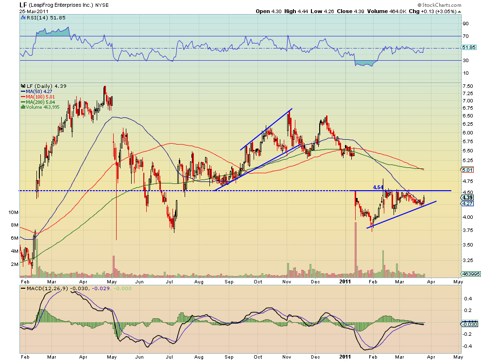This screenshot has height=361, width=481.
Task: Click the 10M volume axis label
Action: click(14, 212)
